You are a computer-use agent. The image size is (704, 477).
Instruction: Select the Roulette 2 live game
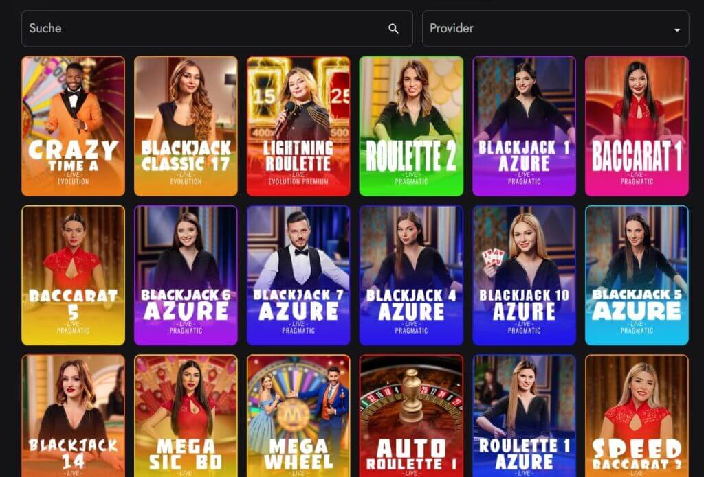click(x=411, y=126)
